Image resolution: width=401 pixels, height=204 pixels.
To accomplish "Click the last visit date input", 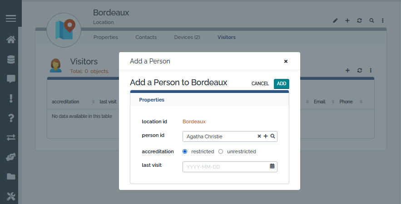I will pyautogui.click(x=225, y=167).
